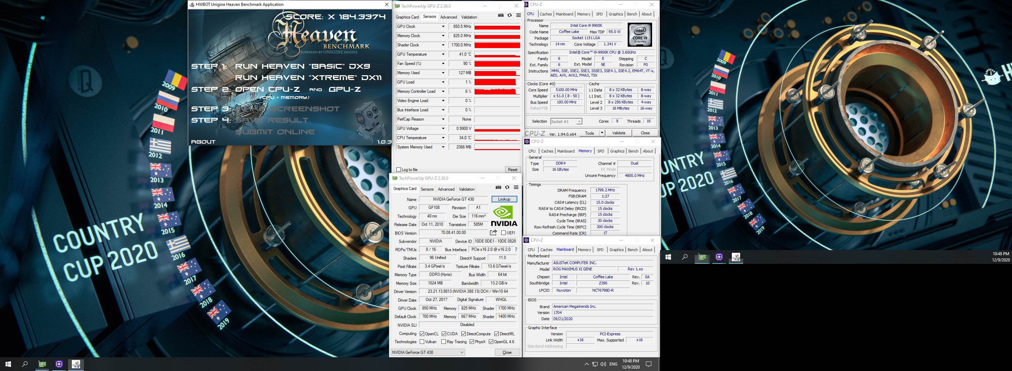Click the ENG language indicator in the tray
The width and height of the screenshot is (1012, 371).
point(613,364)
